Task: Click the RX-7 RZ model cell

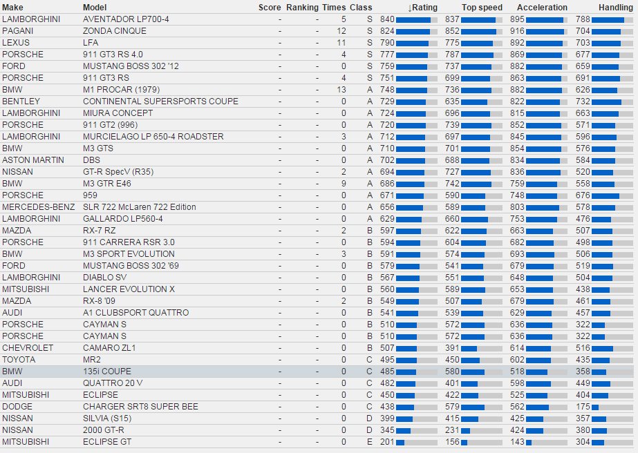Action: (x=99, y=231)
